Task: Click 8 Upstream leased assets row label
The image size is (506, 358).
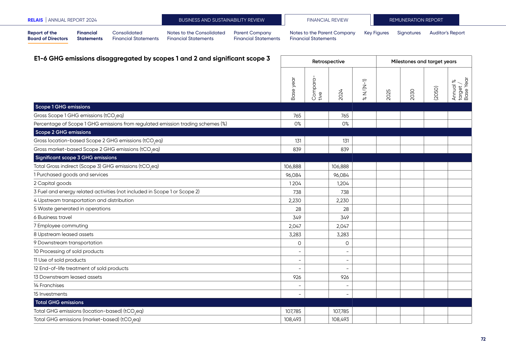Action: pos(63,235)
